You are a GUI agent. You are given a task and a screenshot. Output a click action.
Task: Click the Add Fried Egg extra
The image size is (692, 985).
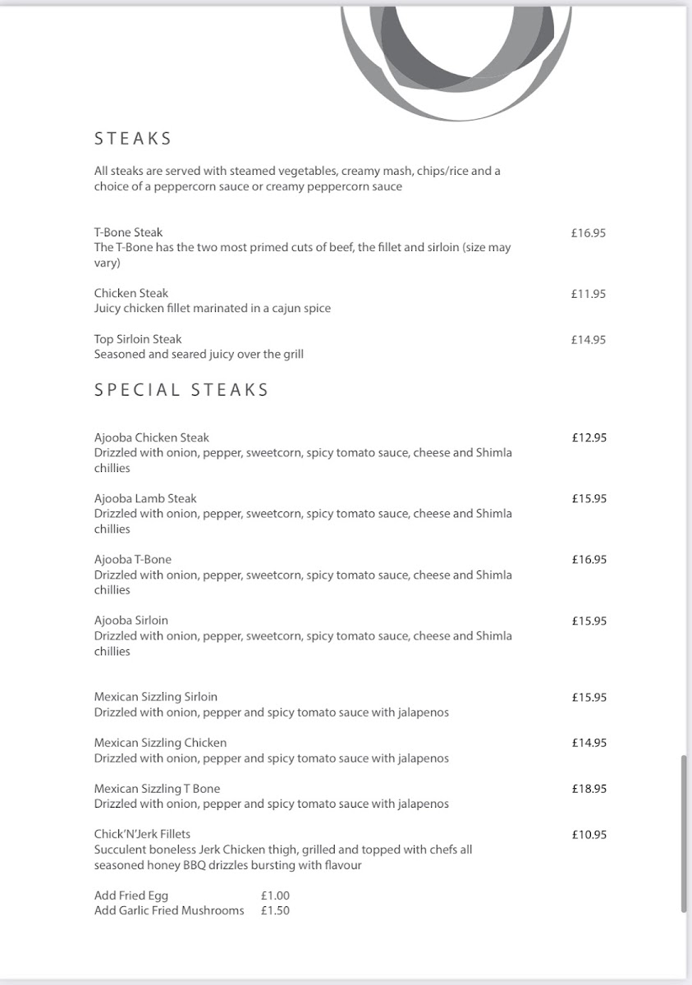(131, 896)
